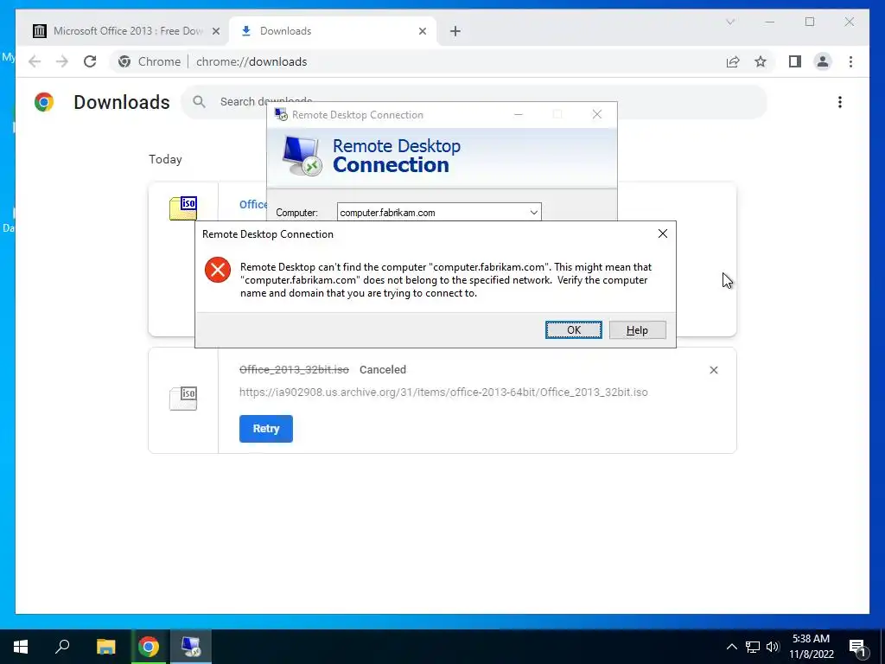
Task: Share this page from address bar
Action: click(733, 61)
